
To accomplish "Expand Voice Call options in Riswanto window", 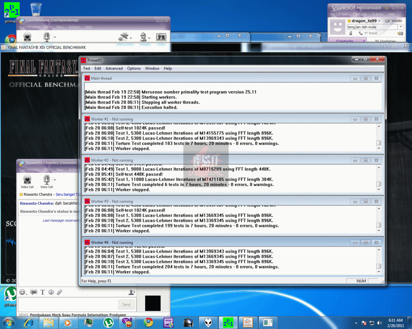I will [55, 180].
